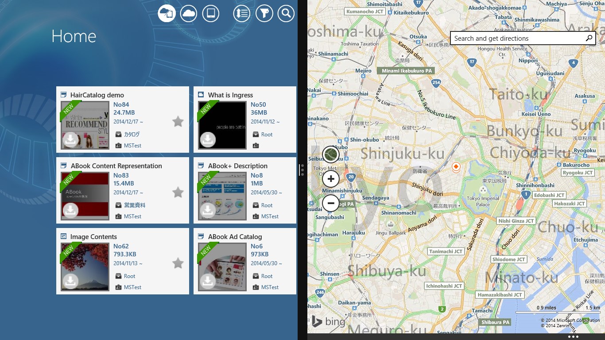605x340 pixels.
Task: Click the Search and get directions field
Action: click(516, 39)
